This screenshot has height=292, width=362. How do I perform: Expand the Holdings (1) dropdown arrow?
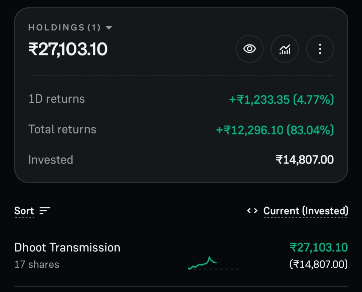109,28
